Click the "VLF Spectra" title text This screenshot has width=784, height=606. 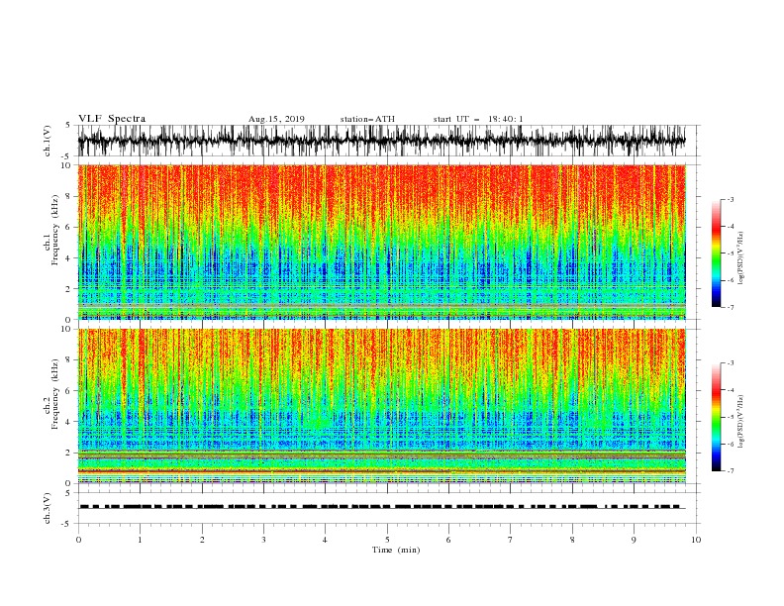tap(112, 119)
